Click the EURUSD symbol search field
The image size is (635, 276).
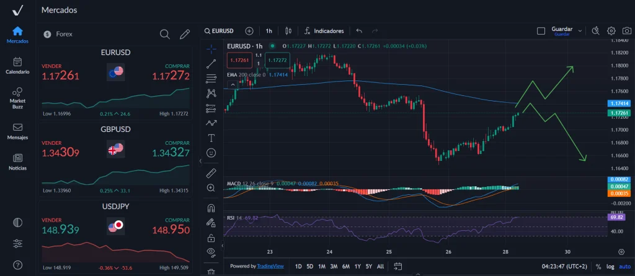point(222,30)
